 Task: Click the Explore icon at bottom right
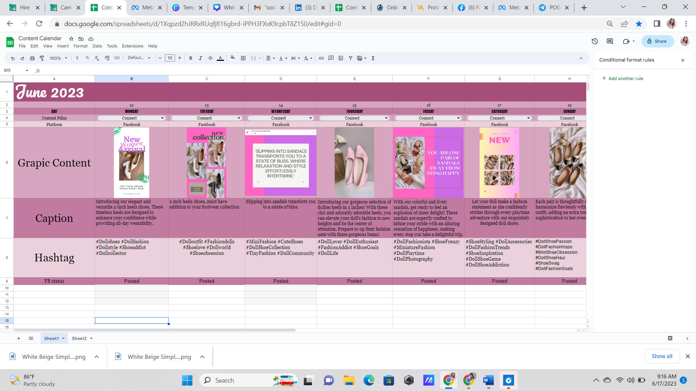[670, 339]
